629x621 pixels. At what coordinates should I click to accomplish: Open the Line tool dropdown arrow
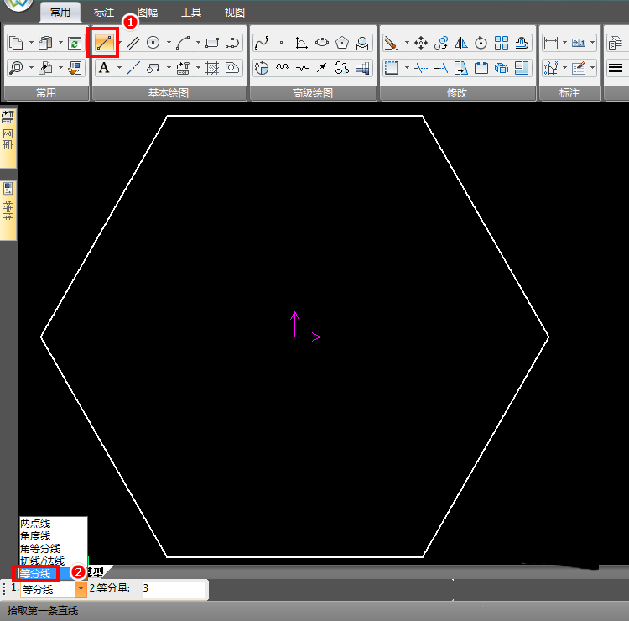pyautogui.click(x=120, y=43)
